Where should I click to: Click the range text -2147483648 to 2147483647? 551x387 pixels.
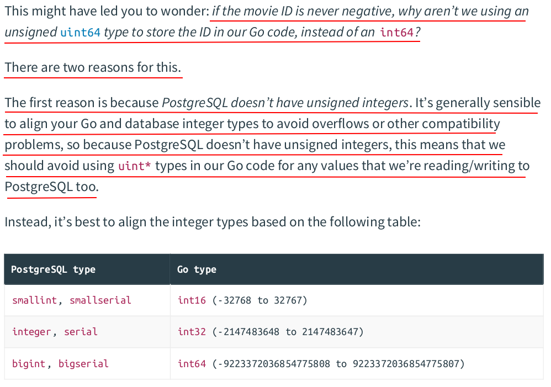click(288, 332)
